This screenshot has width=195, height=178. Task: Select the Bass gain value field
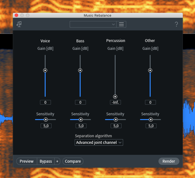80,102
